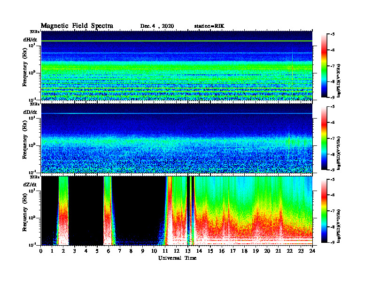The width and height of the screenshot is (372, 288).
Task: Click the -6 value on dZ/dt color scale
Action: (333, 195)
